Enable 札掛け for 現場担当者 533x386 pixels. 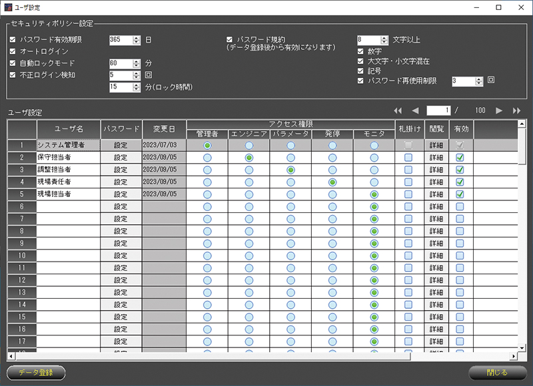point(408,194)
